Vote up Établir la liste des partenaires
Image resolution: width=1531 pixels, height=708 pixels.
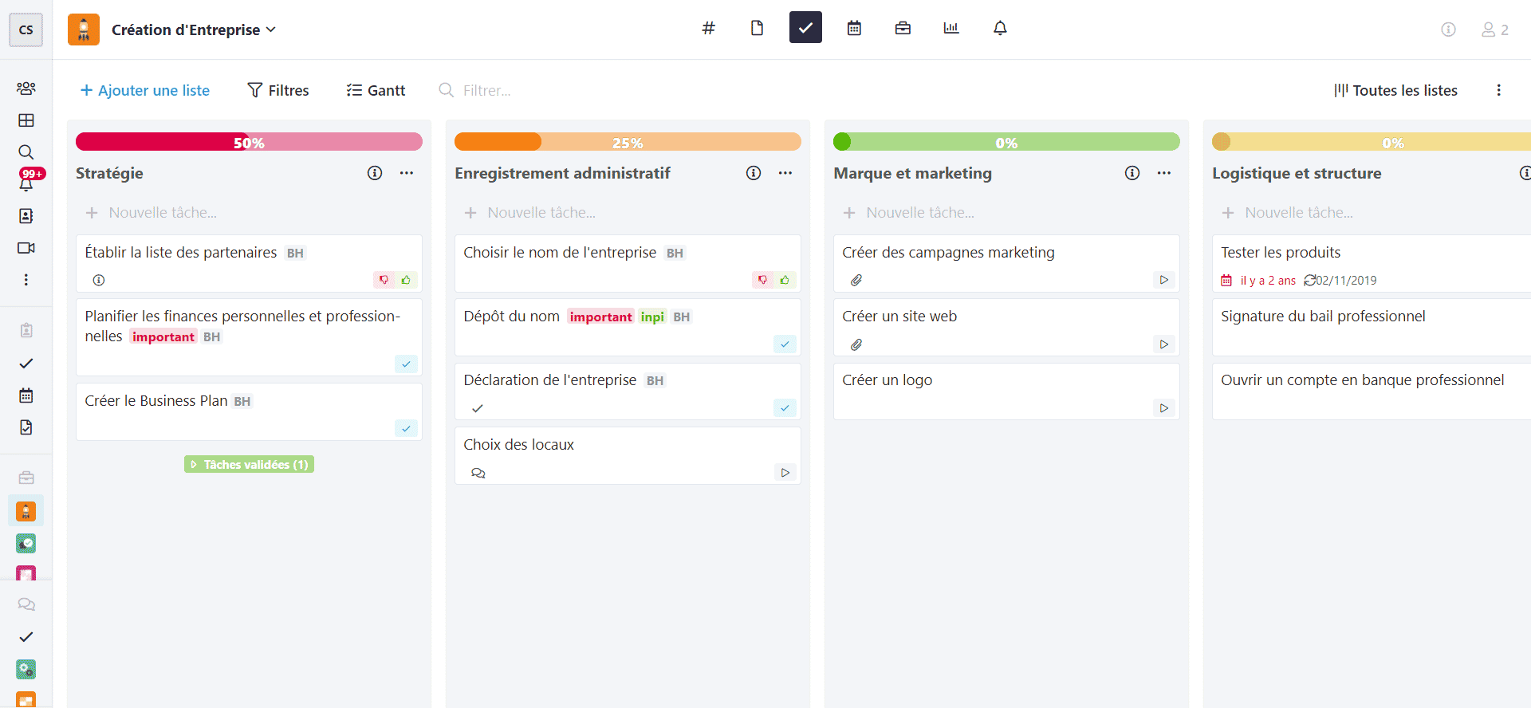(x=406, y=280)
